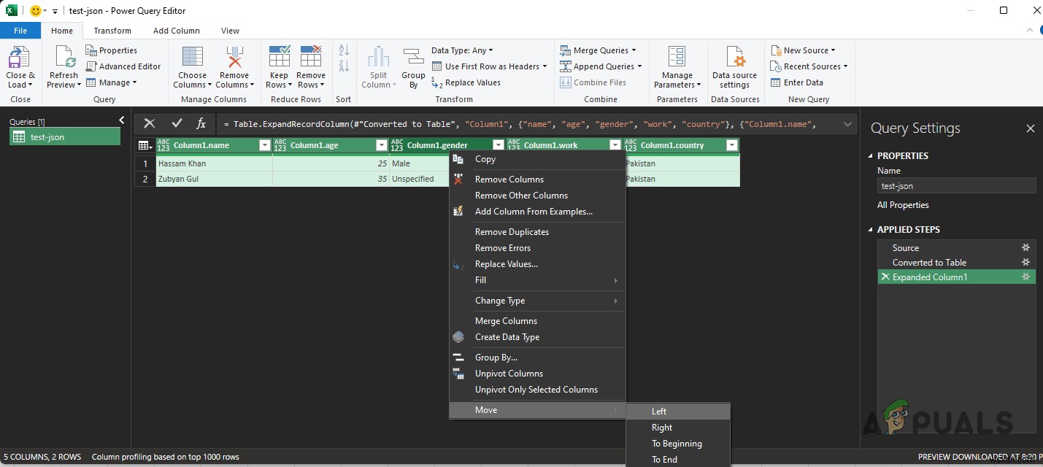Cancel formula edit with the X icon
The height and width of the screenshot is (467, 1043).
pyautogui.click(x=149, y=124)
